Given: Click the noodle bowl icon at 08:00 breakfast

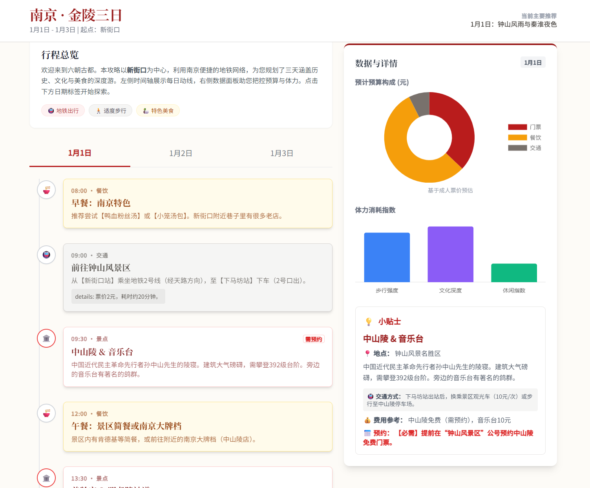Looking at the screenshot, I should (x=46, y=190).
